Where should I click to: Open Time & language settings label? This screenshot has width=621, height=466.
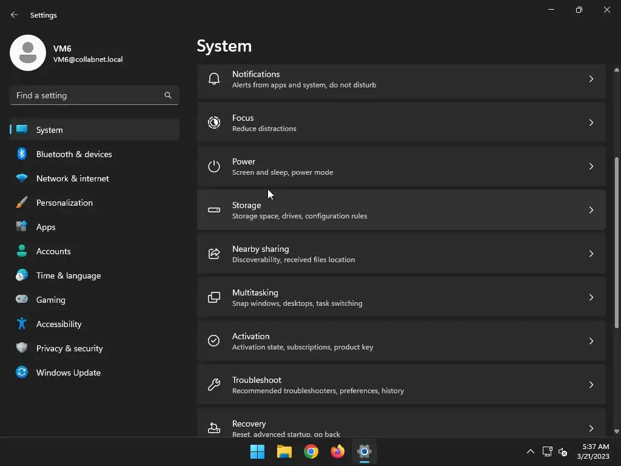point(69,275)
